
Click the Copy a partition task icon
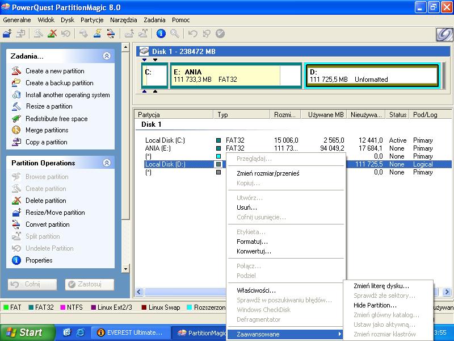point(16,142)
